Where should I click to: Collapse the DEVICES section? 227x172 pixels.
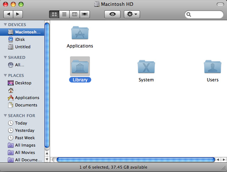point(6,25)
